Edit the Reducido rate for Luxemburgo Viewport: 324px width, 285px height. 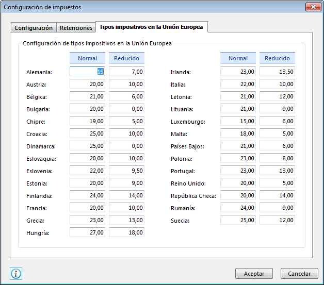tap(277, 122)
